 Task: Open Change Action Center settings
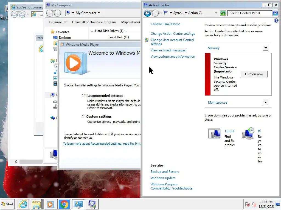[x=173, y=34]
